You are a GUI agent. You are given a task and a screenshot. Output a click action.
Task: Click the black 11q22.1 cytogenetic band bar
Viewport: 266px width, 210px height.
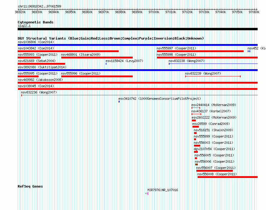(137, 29)
